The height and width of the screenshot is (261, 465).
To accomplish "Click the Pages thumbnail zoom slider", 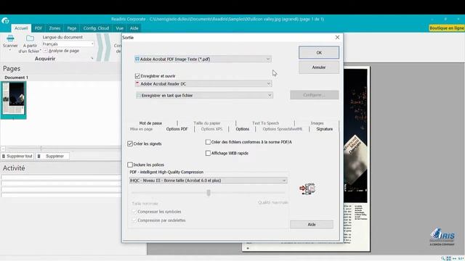I will (41, 148).
